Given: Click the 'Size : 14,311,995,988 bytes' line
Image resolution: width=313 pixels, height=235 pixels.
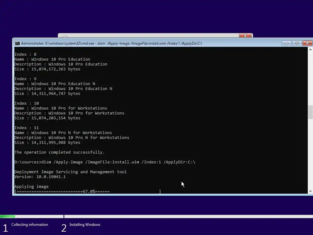Looking at the screenshot, I should (x=47, y=143).
